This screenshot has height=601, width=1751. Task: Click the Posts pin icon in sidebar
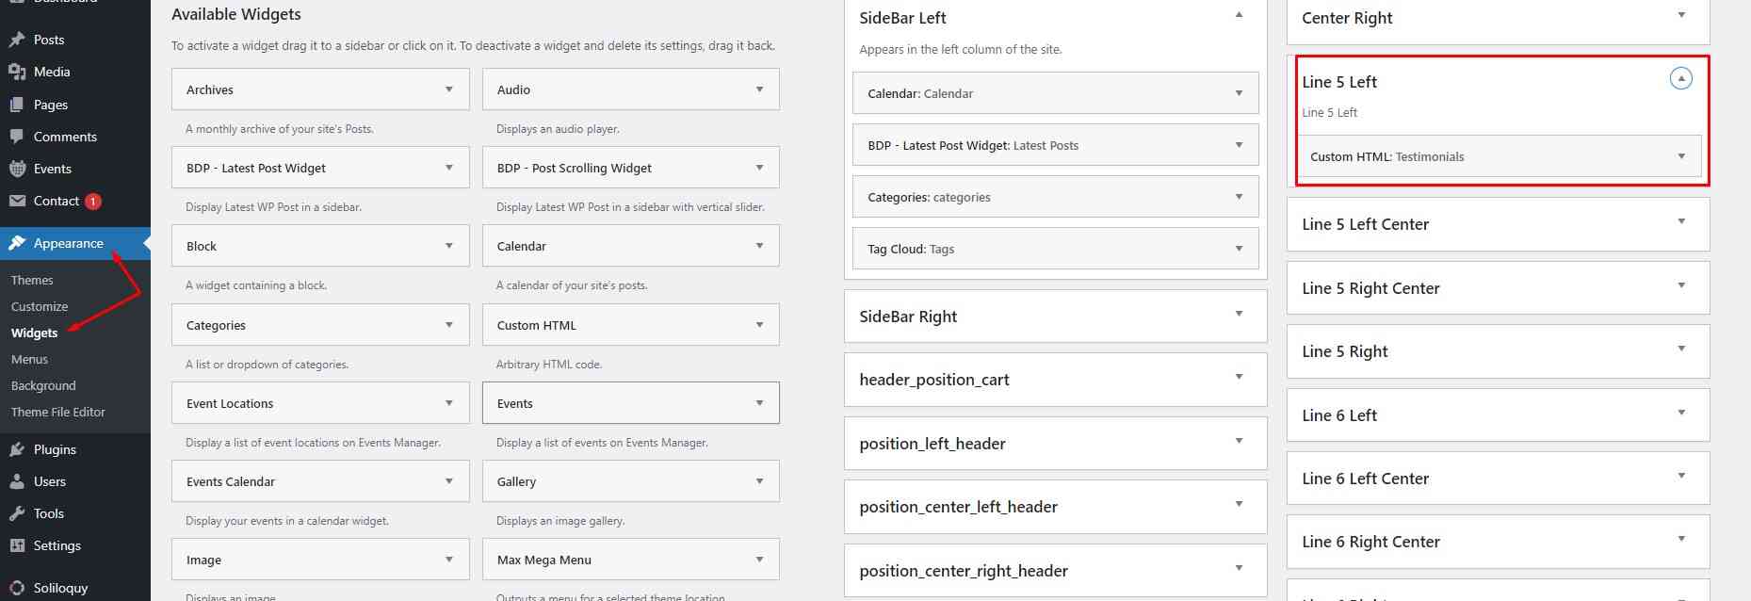(x=16, y=40)
